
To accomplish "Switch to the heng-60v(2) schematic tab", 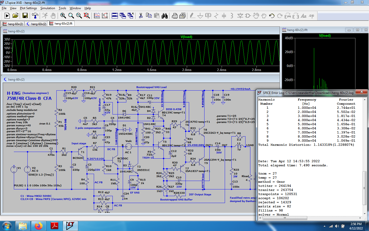I will tap(36, 24).
